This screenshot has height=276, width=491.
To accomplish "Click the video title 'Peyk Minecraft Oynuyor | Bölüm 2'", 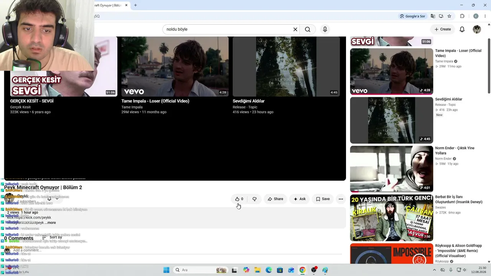I will pyautogui.click(x=43, y=187).
